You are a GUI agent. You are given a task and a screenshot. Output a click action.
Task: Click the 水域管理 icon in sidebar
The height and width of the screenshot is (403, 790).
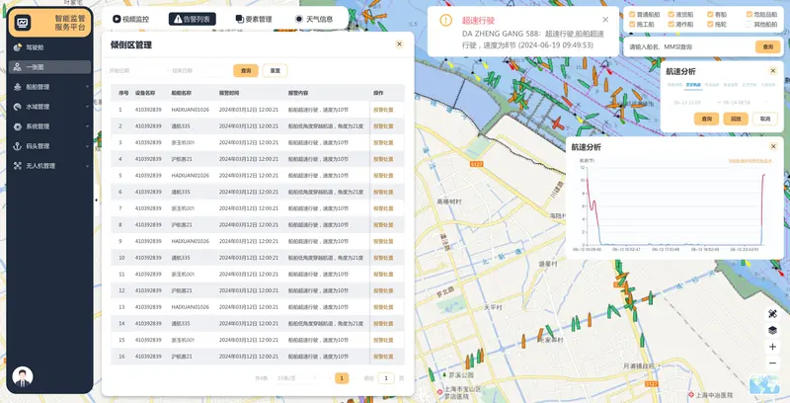[18, 107]
